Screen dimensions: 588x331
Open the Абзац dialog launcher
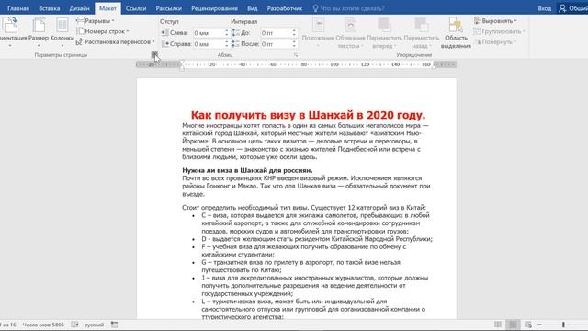coord(296,55)
